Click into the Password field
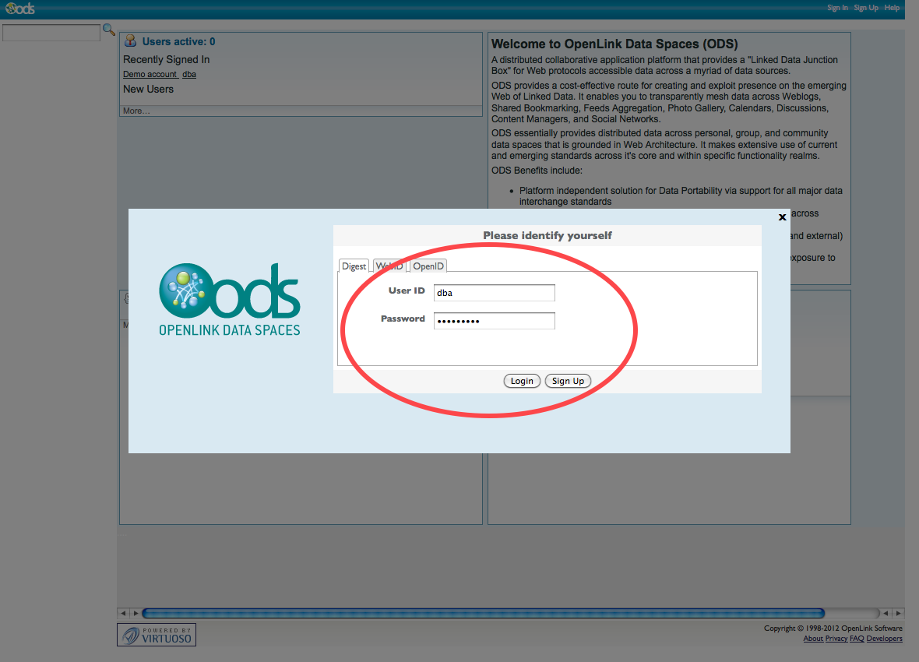Viewport: 919px width, 662px height. tap(494, 321)
